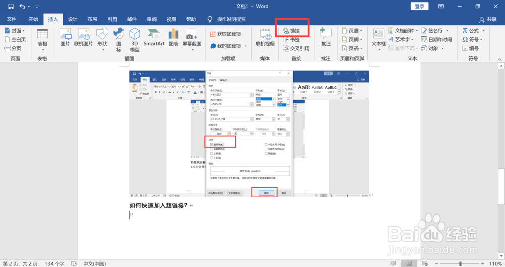The width and height of the screenshot is (505, 267).
Task: Switch to the 邮件 ribbon tab
Action: pos(132,19)
